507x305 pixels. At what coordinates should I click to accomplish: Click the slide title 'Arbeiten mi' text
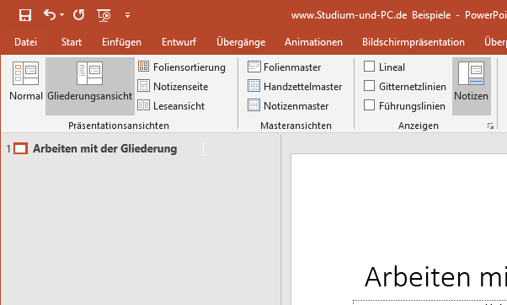click(x=435, y=277)
